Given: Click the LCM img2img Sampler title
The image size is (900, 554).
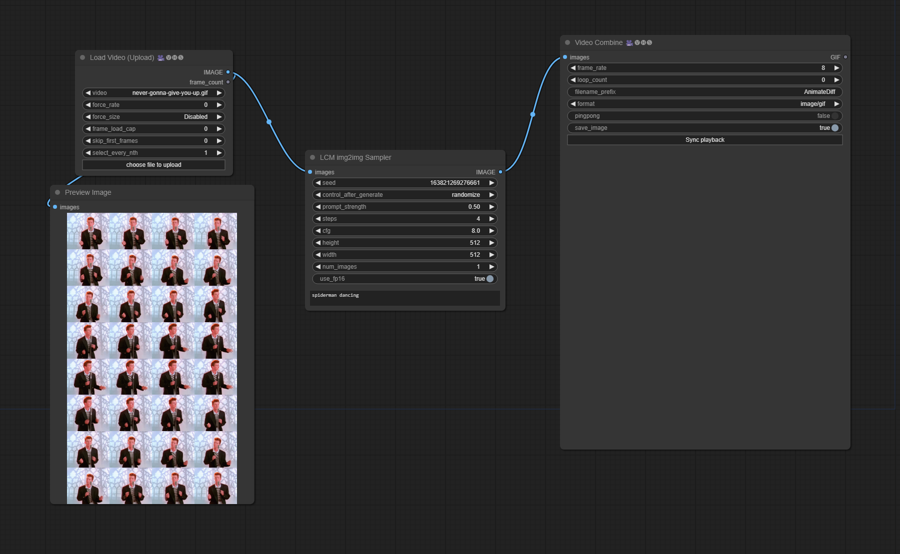Looking at the screenshot, I should (x=355, y=157).
